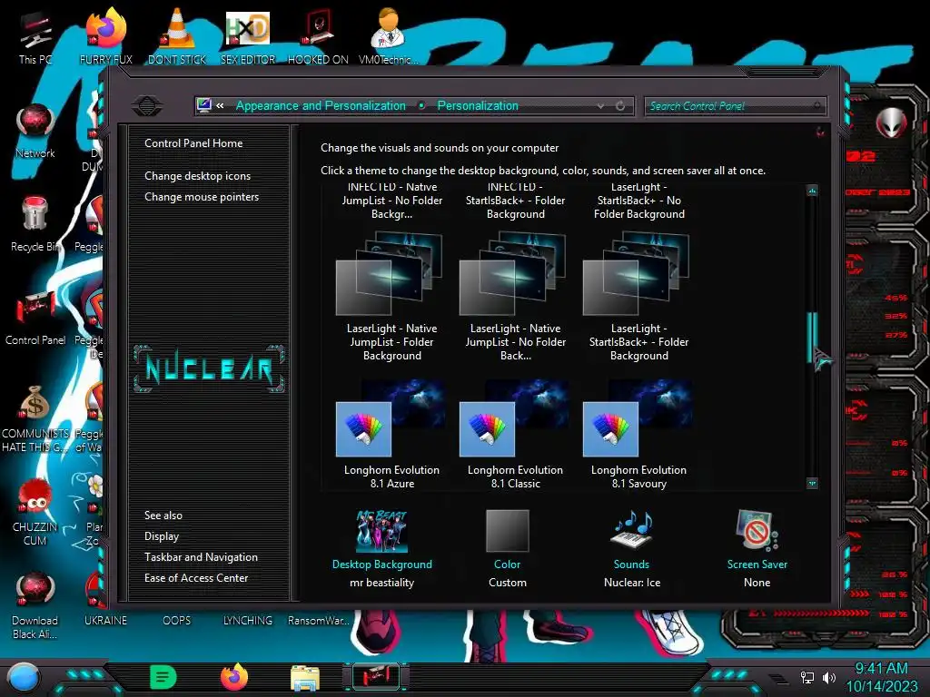Click the Personalization breadcrumb
930x697 pixels.
(478, 105)
